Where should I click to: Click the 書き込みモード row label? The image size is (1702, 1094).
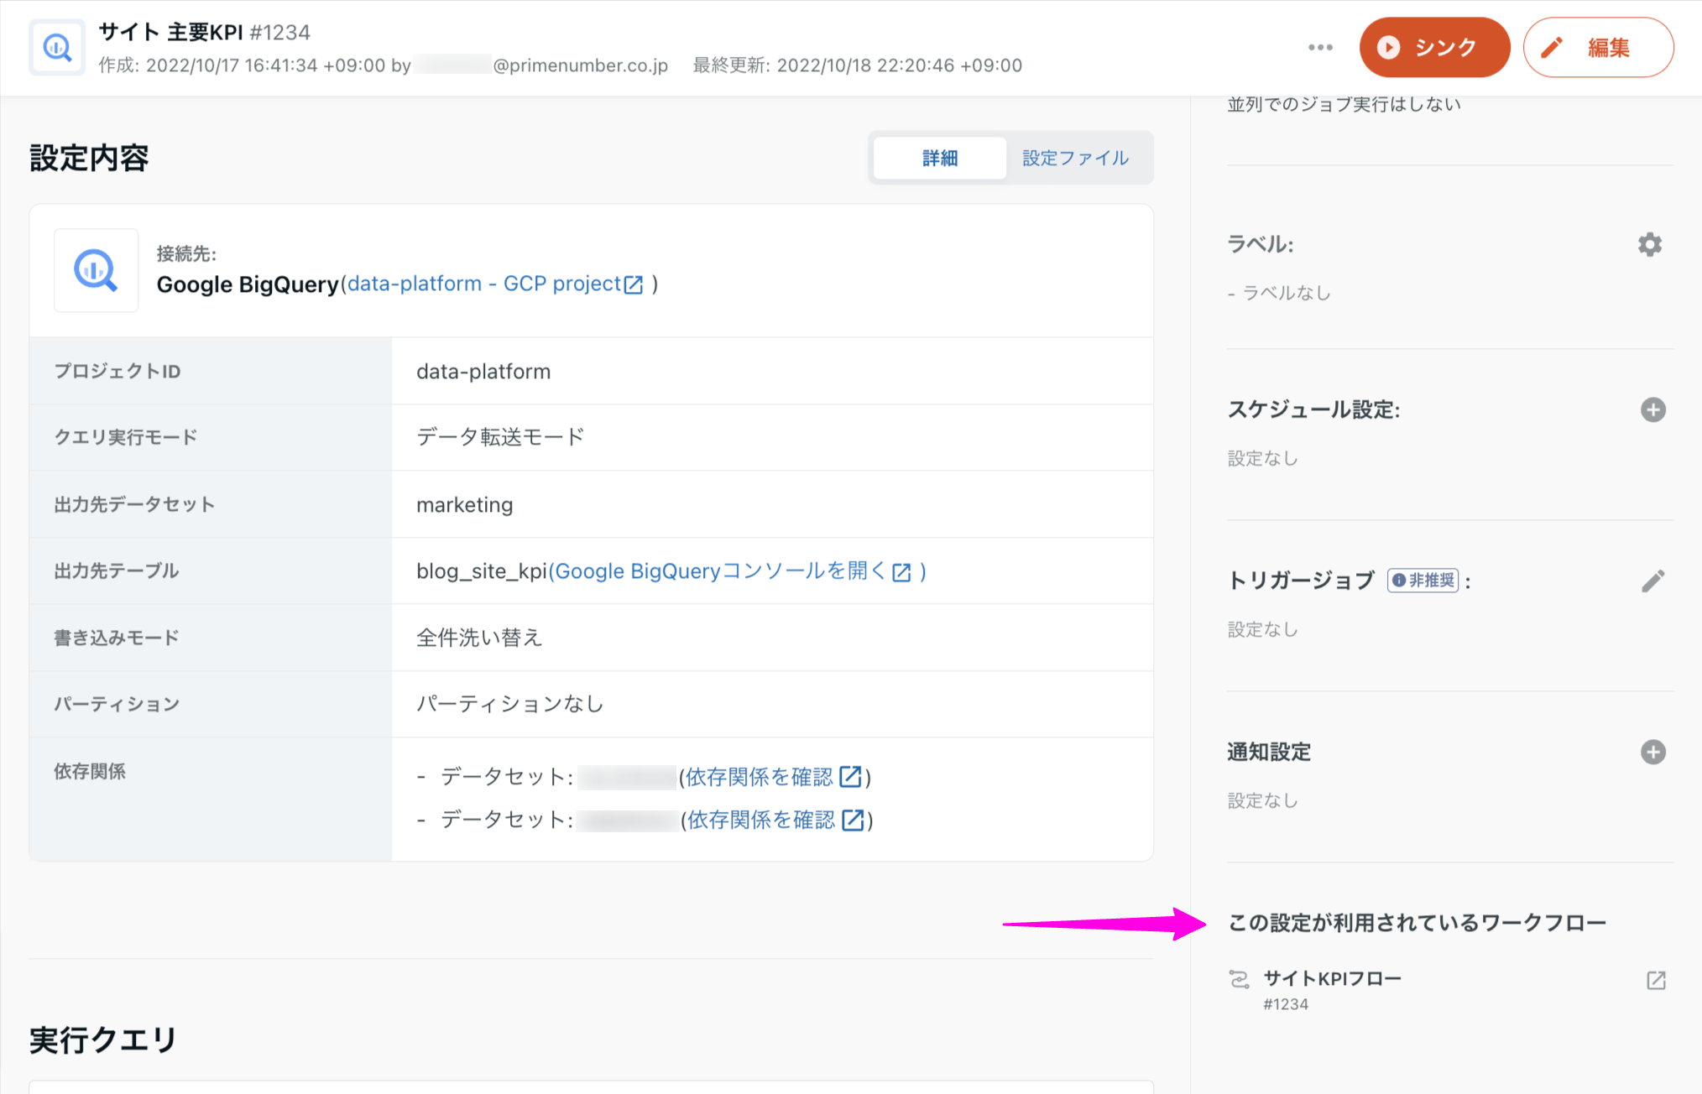click(117, 638)
